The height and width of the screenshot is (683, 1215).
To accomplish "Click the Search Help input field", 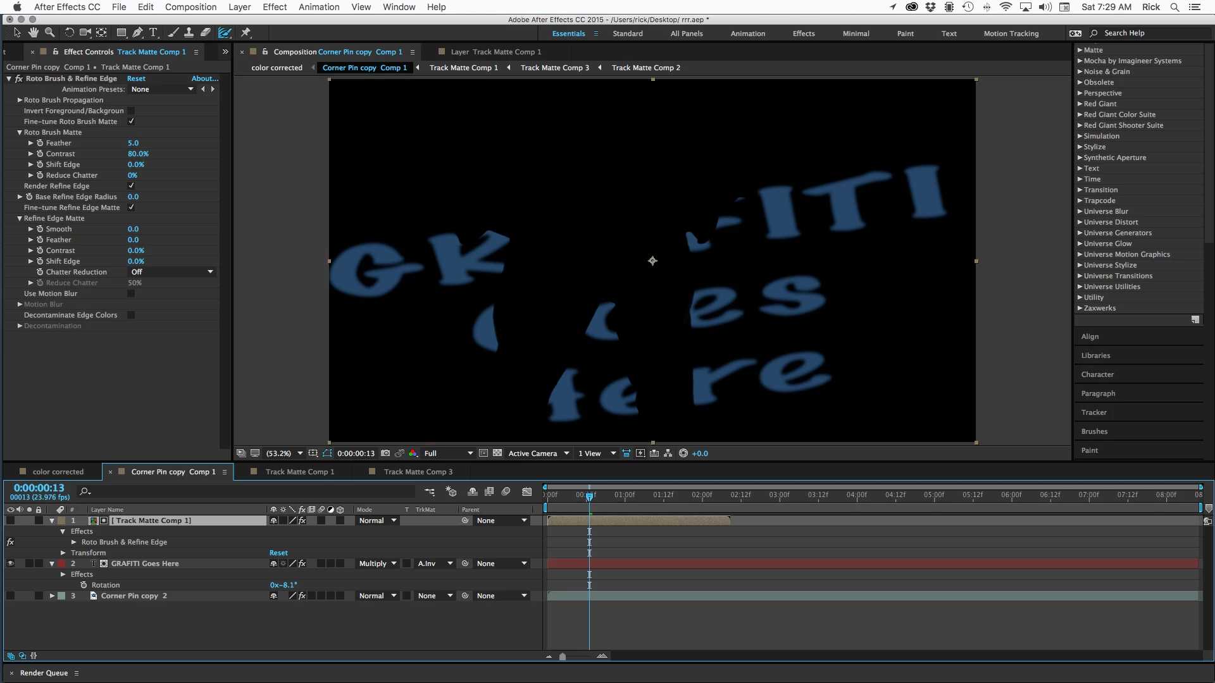I will (1139, 34).
